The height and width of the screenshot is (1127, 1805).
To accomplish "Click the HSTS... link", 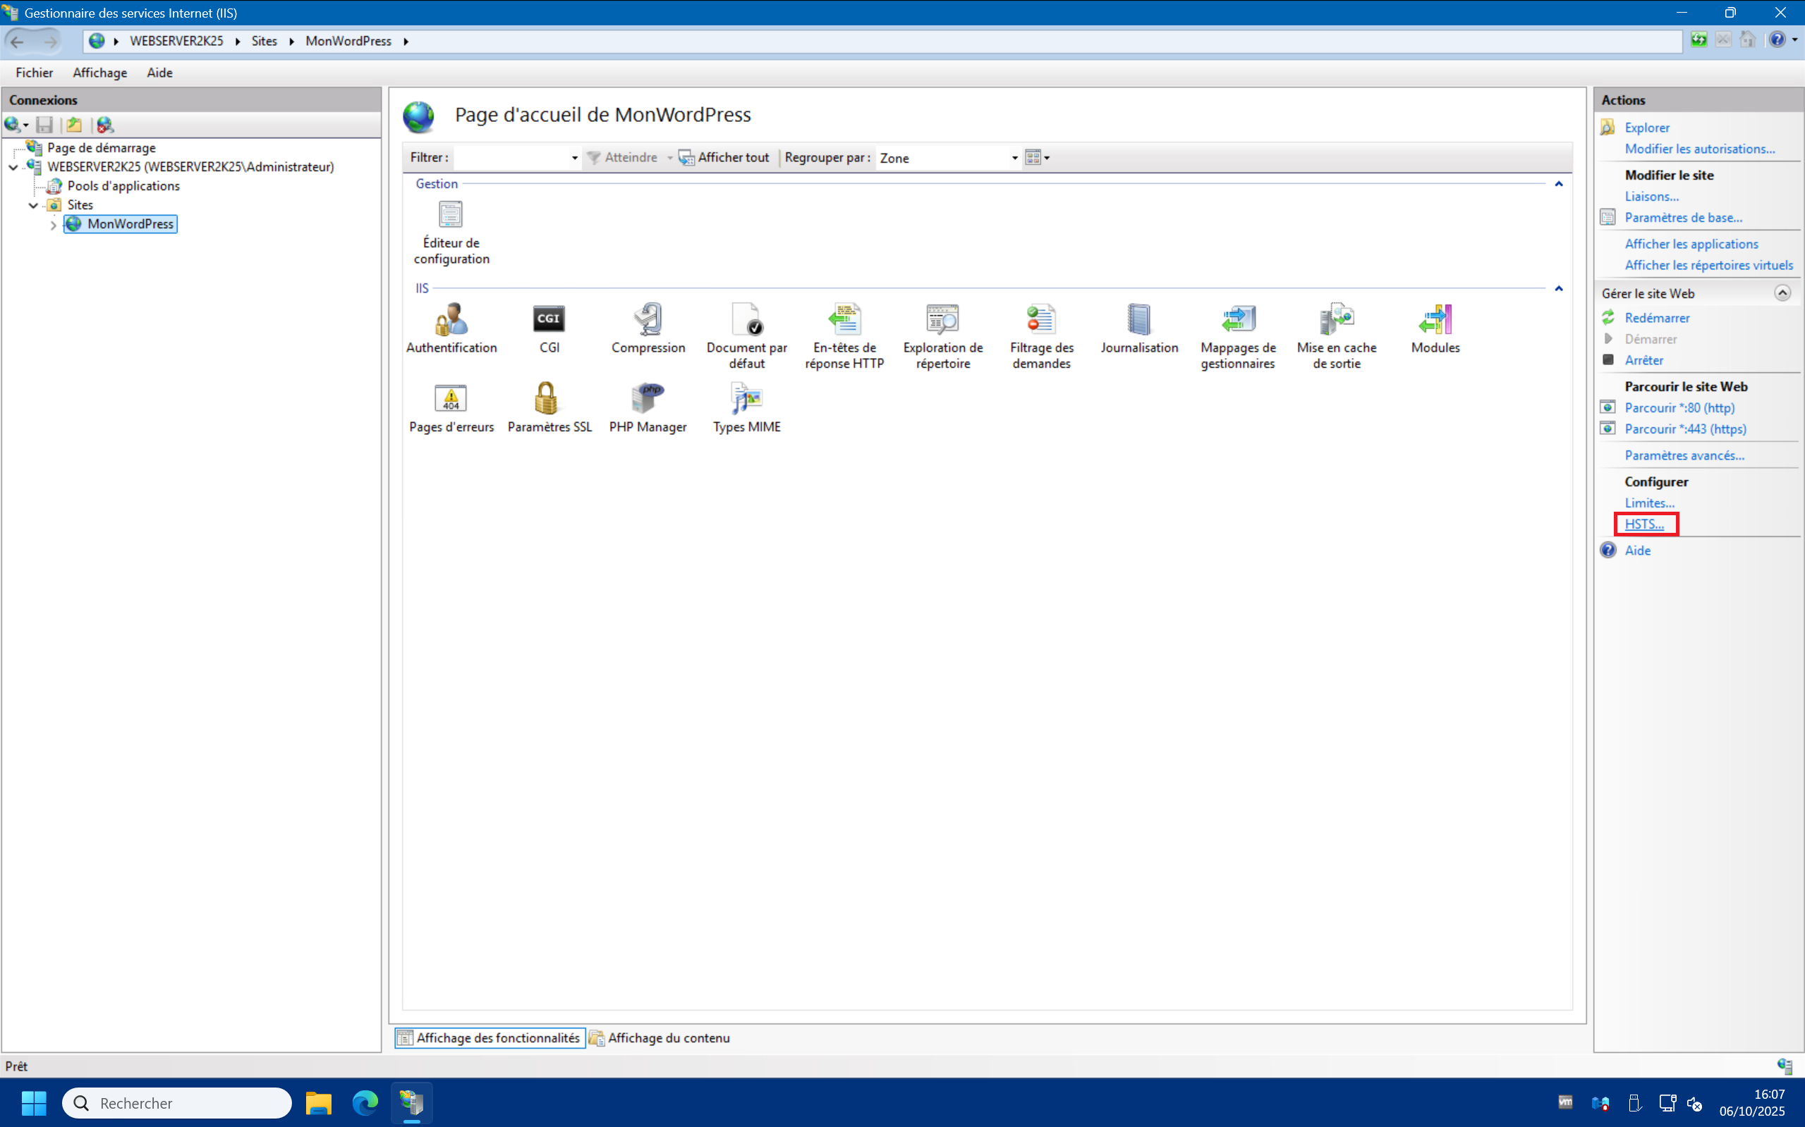I will pyautogui.click(x=1644, y=524).
